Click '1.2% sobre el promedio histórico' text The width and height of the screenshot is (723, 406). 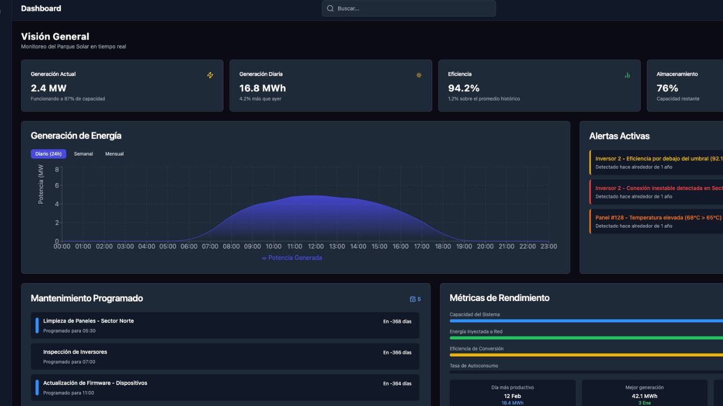click(x=484, y=99)
